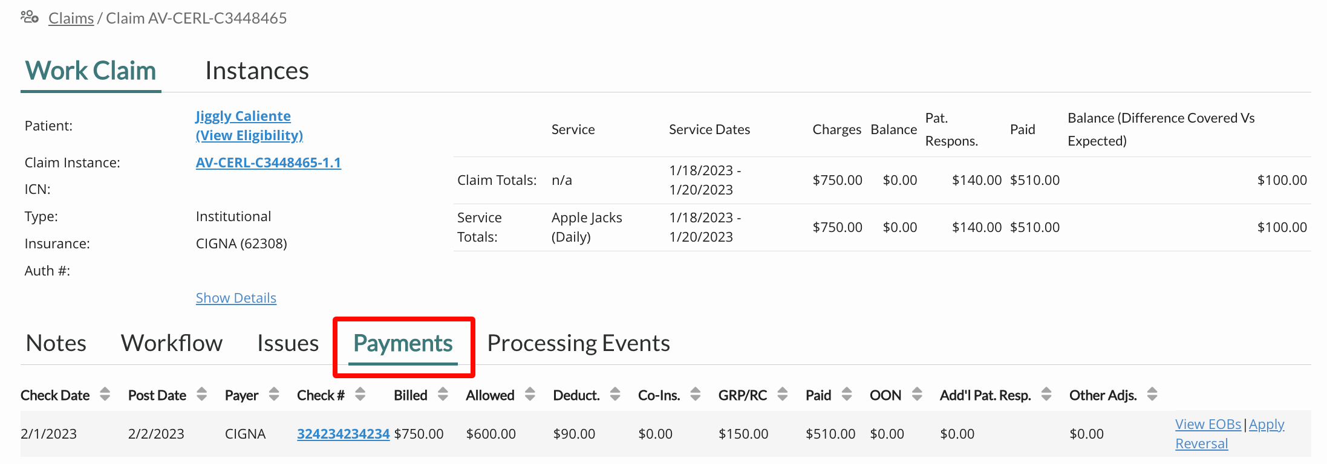Select the 2/2/2023 post date cell
This screenshot has height=464, width=1327.
coord(156,434)
